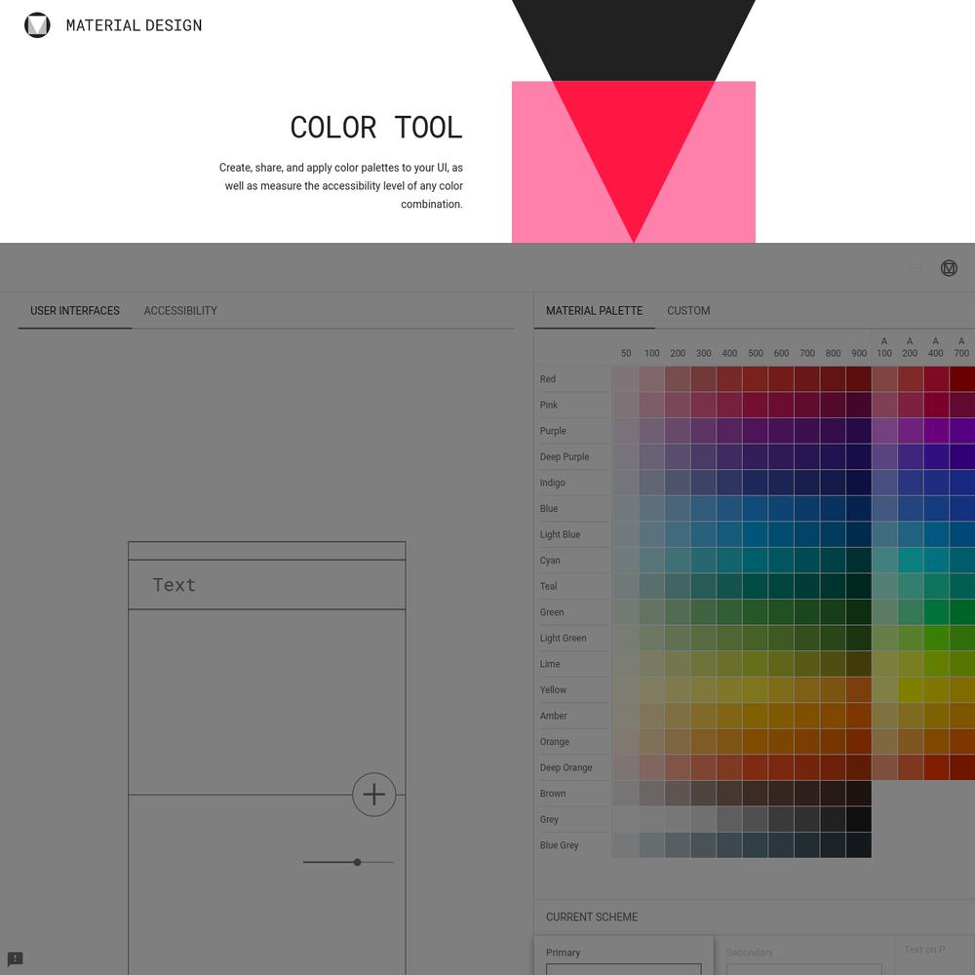975x975 pixels.
Task: Pick the Lime 900 swatch
Action: pos(859,664)
